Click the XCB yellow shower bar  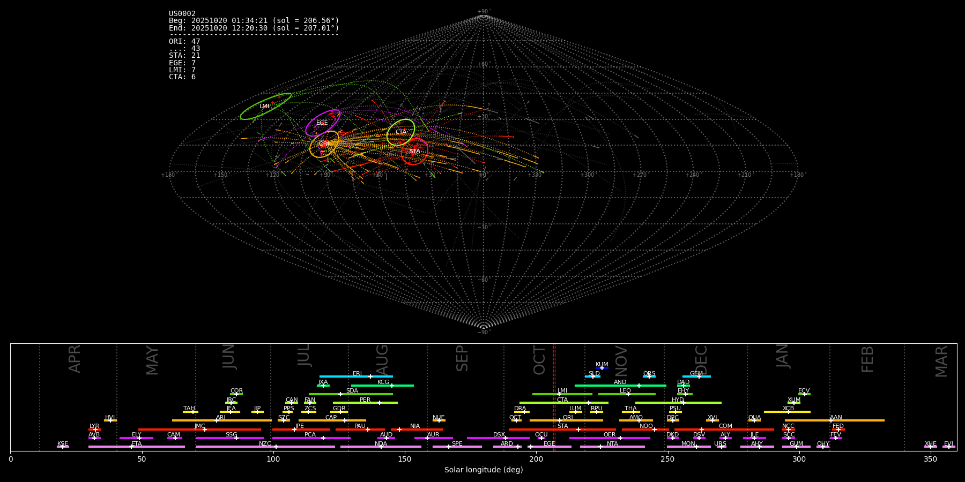click(x=787, y=412)
